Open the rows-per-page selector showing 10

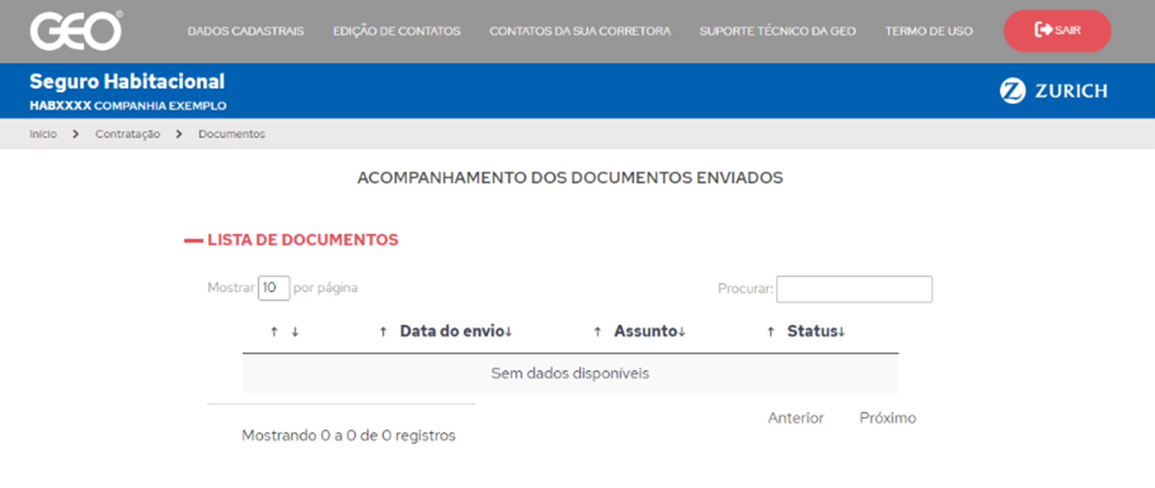pyautogui.click(x=274, y=288)
